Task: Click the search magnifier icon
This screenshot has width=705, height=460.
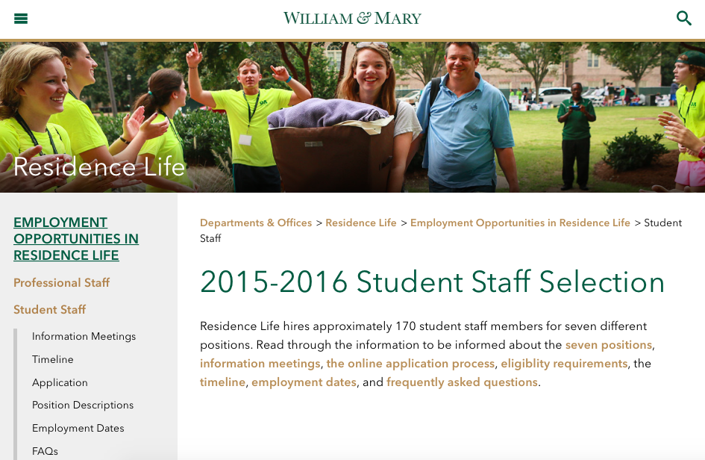Action: click(684, 19)
